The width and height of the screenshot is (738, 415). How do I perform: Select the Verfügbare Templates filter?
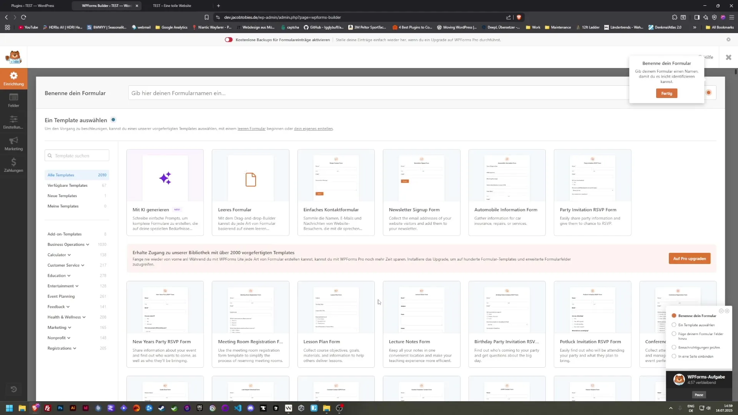[67, 185]
